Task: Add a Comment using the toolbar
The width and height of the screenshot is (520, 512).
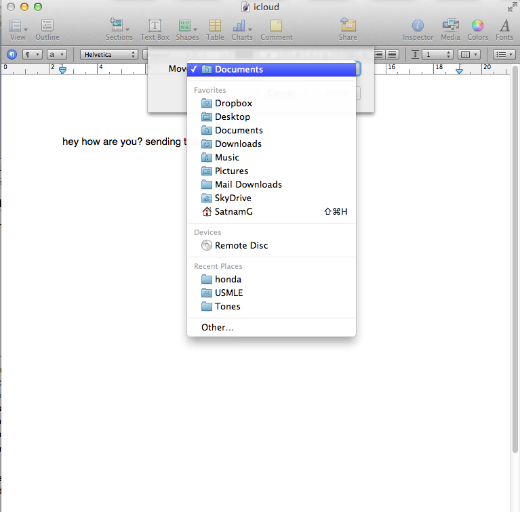Action: pyautogui.click(x=276, y=29)
